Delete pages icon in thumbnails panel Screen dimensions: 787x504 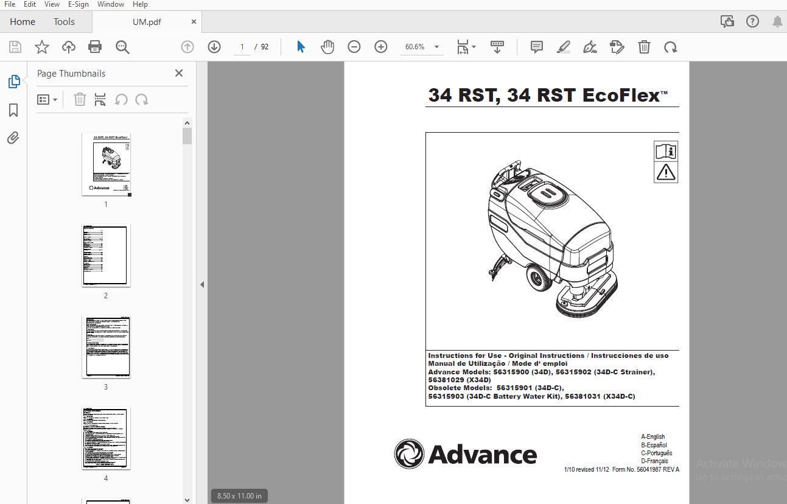(80, 99)
